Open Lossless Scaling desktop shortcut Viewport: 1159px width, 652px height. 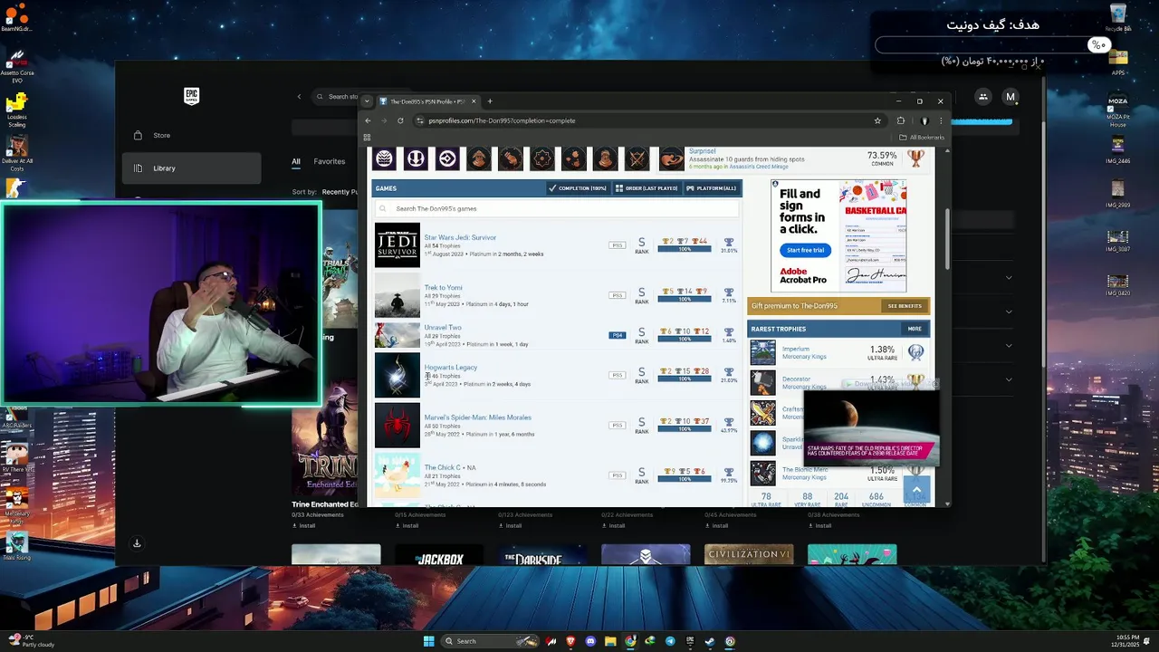coord(16,110)
